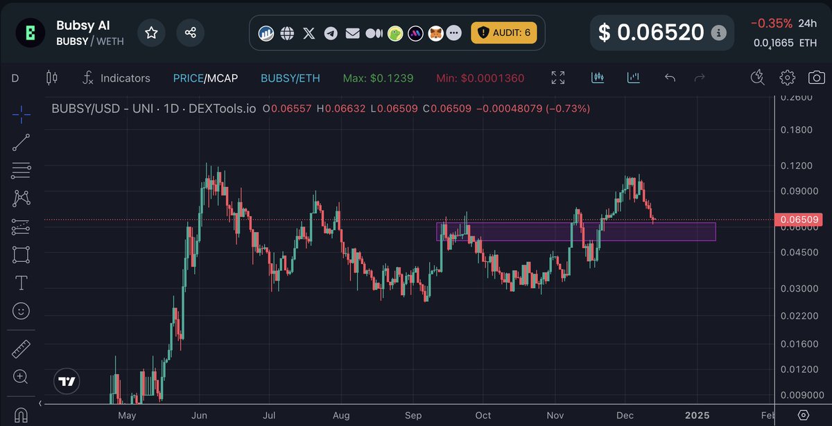Viewport: 832px width, 426px height.
Task: Open quick search lightning magnifier icon
Action: [x=757, y=78]
